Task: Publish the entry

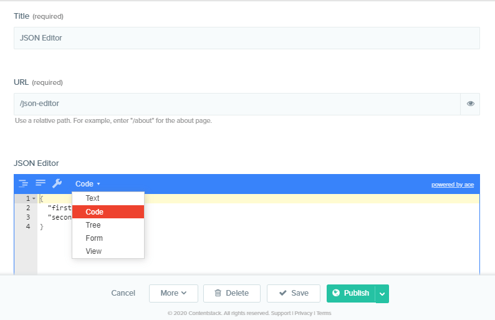Action: (x=351, y=293)
